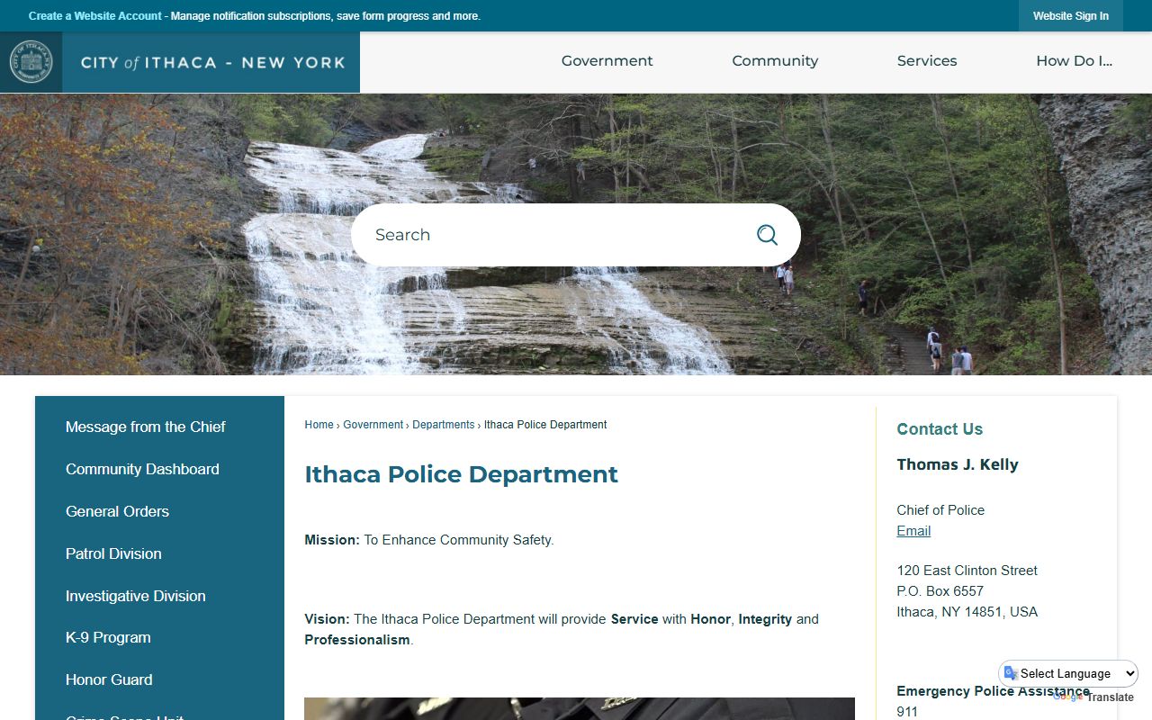The image size is (1152, 720).
Task: Open Message from the Chief page
Action: (146, 427)
